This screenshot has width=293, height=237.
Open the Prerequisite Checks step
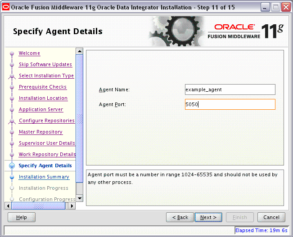tap(43, 87)
